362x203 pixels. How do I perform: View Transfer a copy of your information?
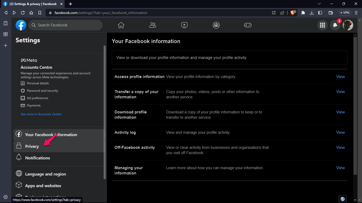[x=341, y=92]
